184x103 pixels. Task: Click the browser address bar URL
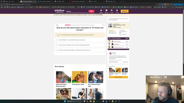(x=21, y=5)
